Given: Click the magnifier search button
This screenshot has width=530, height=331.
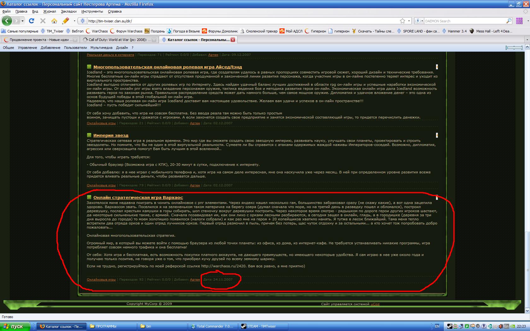Looking at the screenshot, I should 509,21.
